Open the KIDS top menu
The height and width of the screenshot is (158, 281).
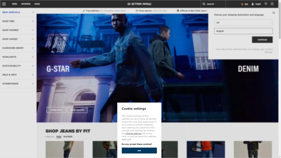37,4
